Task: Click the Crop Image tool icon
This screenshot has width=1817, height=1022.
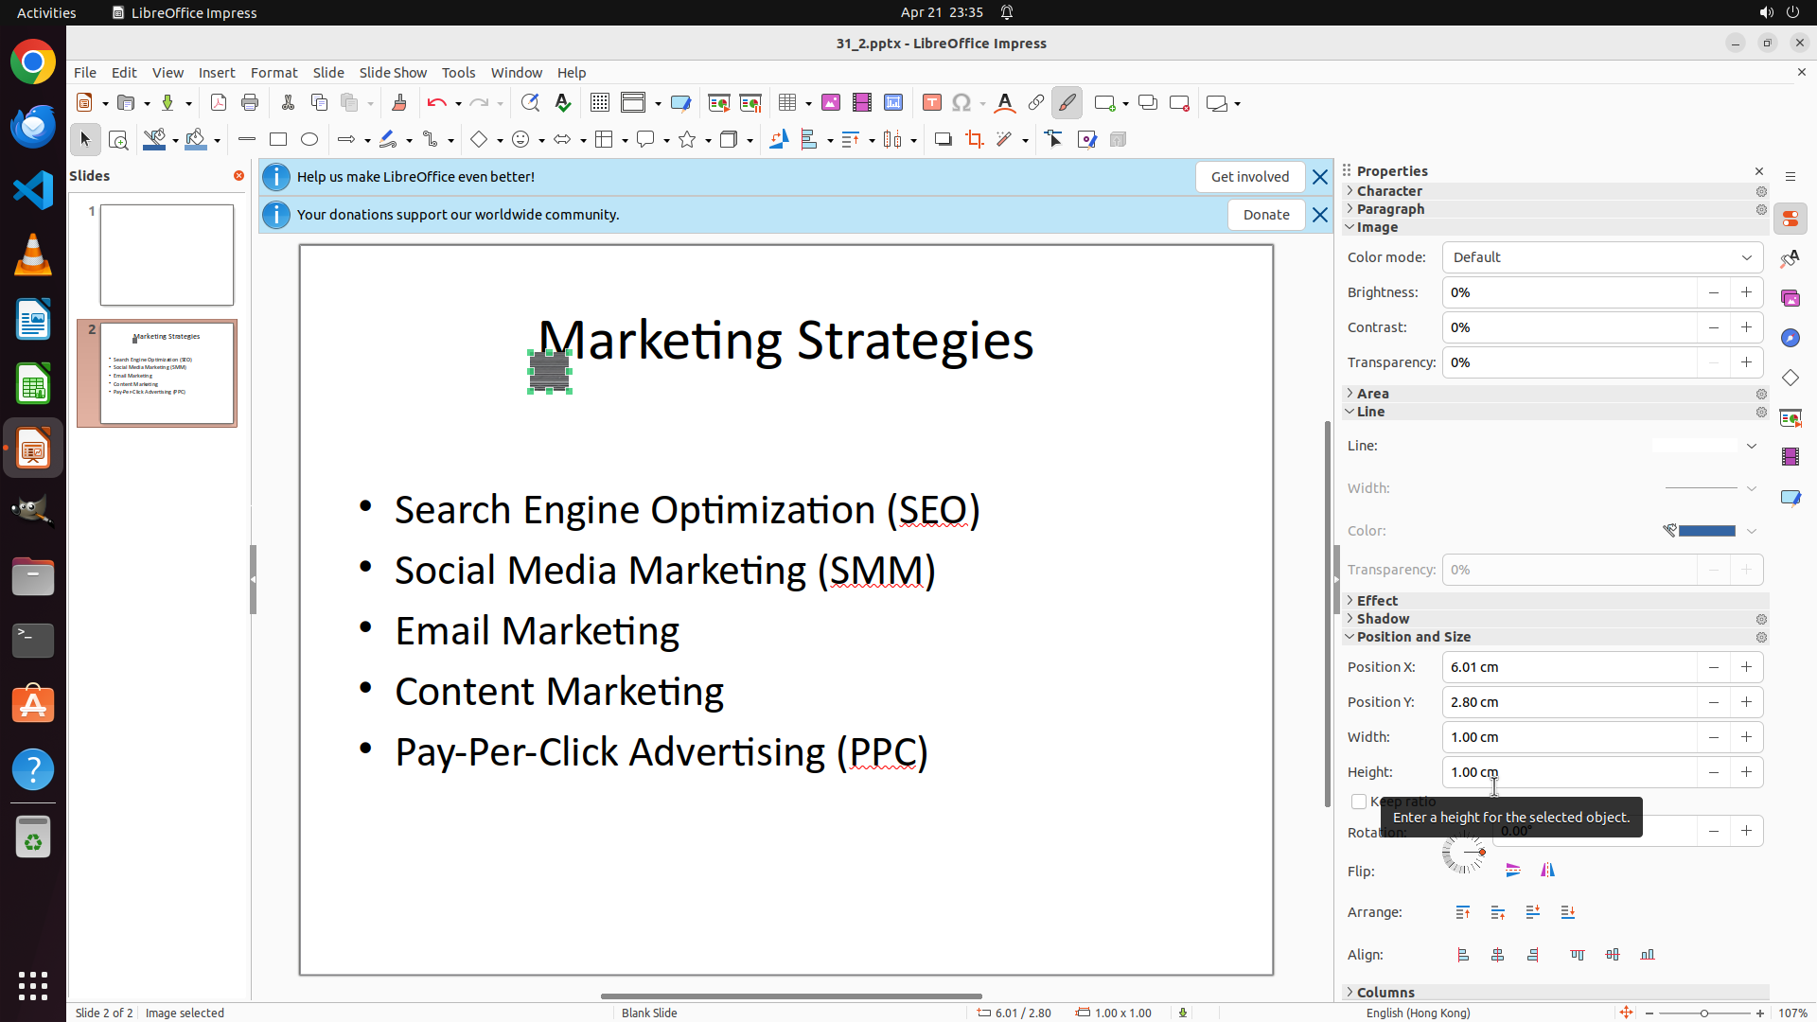Action: [x=974, y=140]
